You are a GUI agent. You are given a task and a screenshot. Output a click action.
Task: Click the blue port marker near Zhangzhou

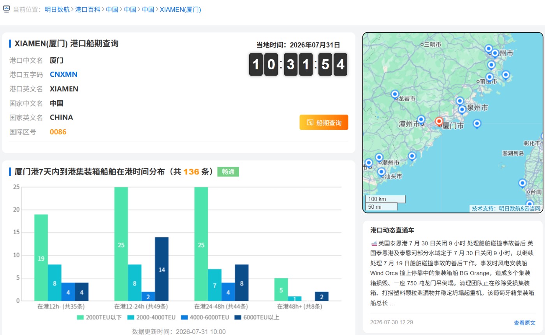coord(421,120)
